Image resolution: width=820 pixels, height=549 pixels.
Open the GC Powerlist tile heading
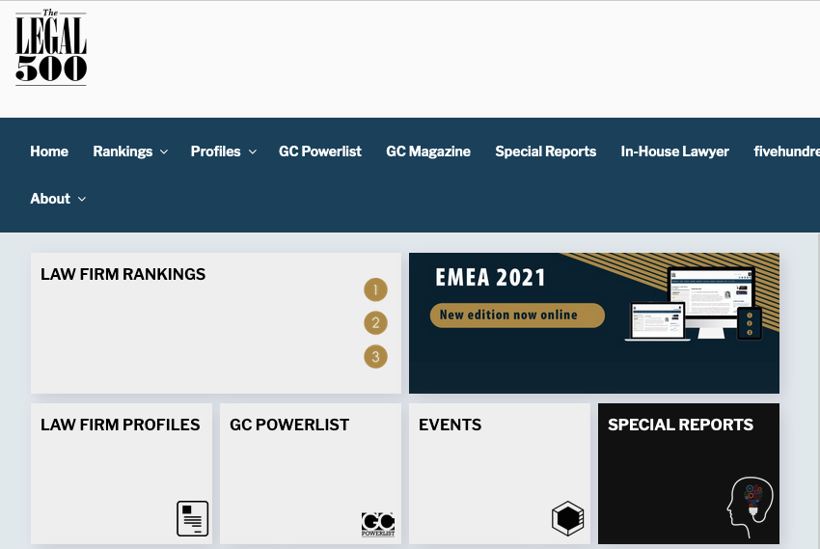click(289, 425)
